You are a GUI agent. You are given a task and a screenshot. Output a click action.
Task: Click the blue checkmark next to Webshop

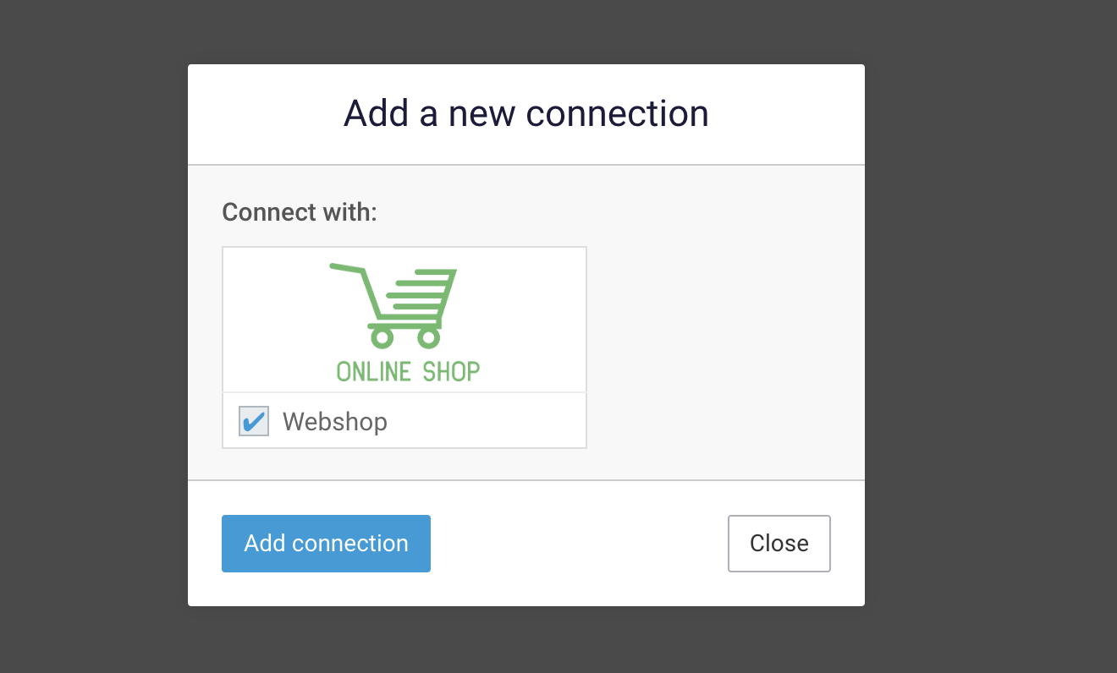pos(252,420)
